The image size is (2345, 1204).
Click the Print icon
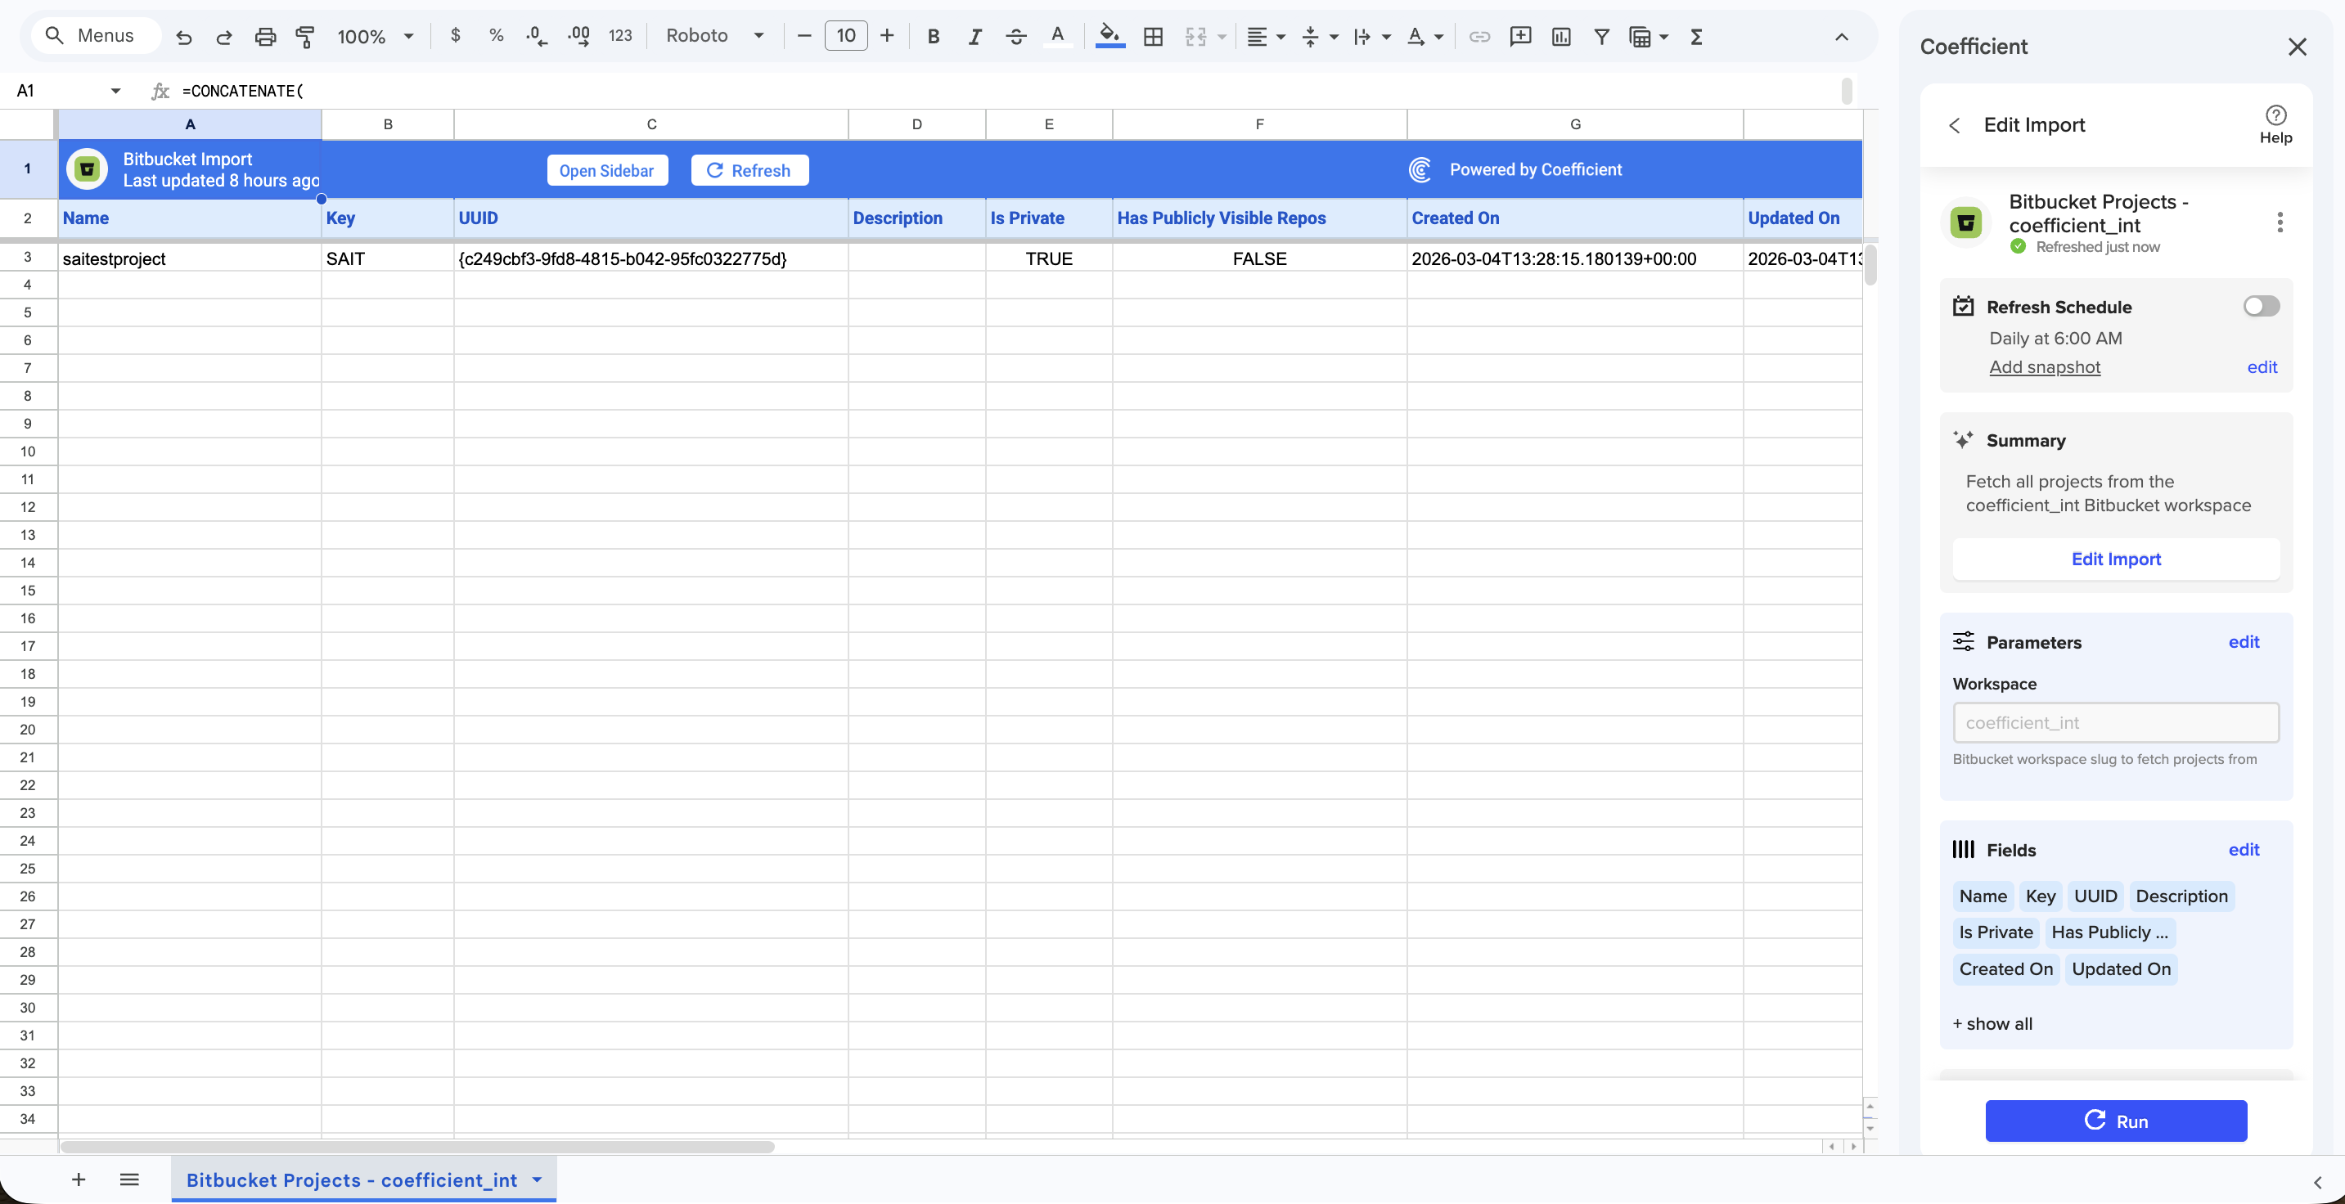pos(265,37)
